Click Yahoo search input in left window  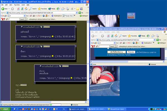pyautogui.click(x=14, y=19)
